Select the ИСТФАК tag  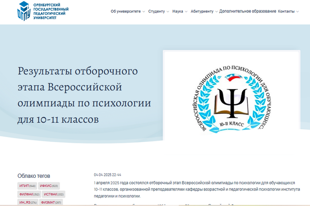point(53,194)
